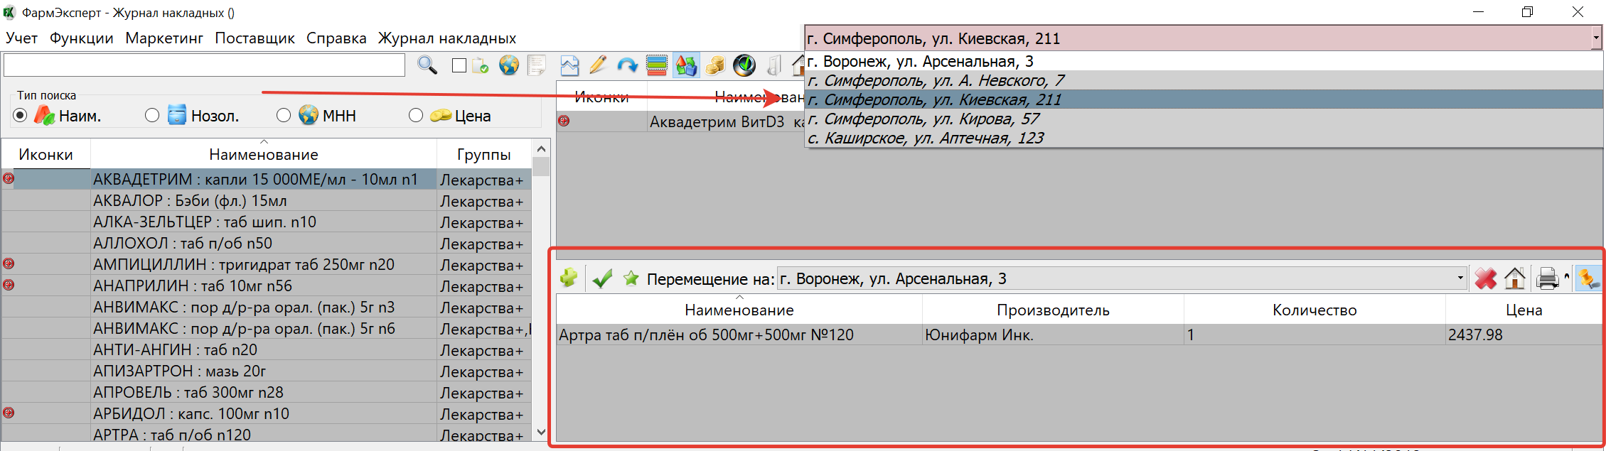This screenshot has width=1606, height=451.
Task: Toggle the empty checkbox next to the search icon
Action: point(459,65)
